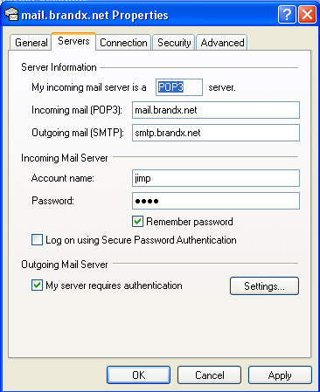320x392 pixels.
Task: Open the Connection tab
Action: pos(123,43)
